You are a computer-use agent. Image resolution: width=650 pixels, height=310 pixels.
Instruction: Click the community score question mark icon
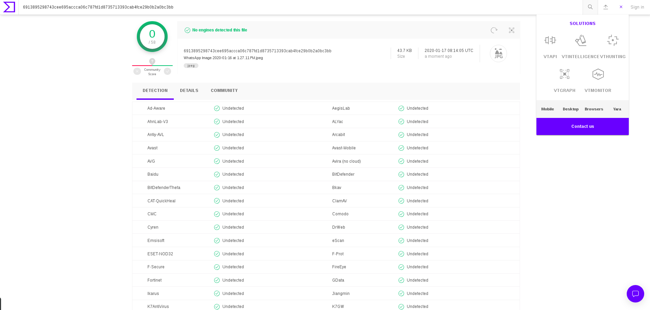point(152,61)
